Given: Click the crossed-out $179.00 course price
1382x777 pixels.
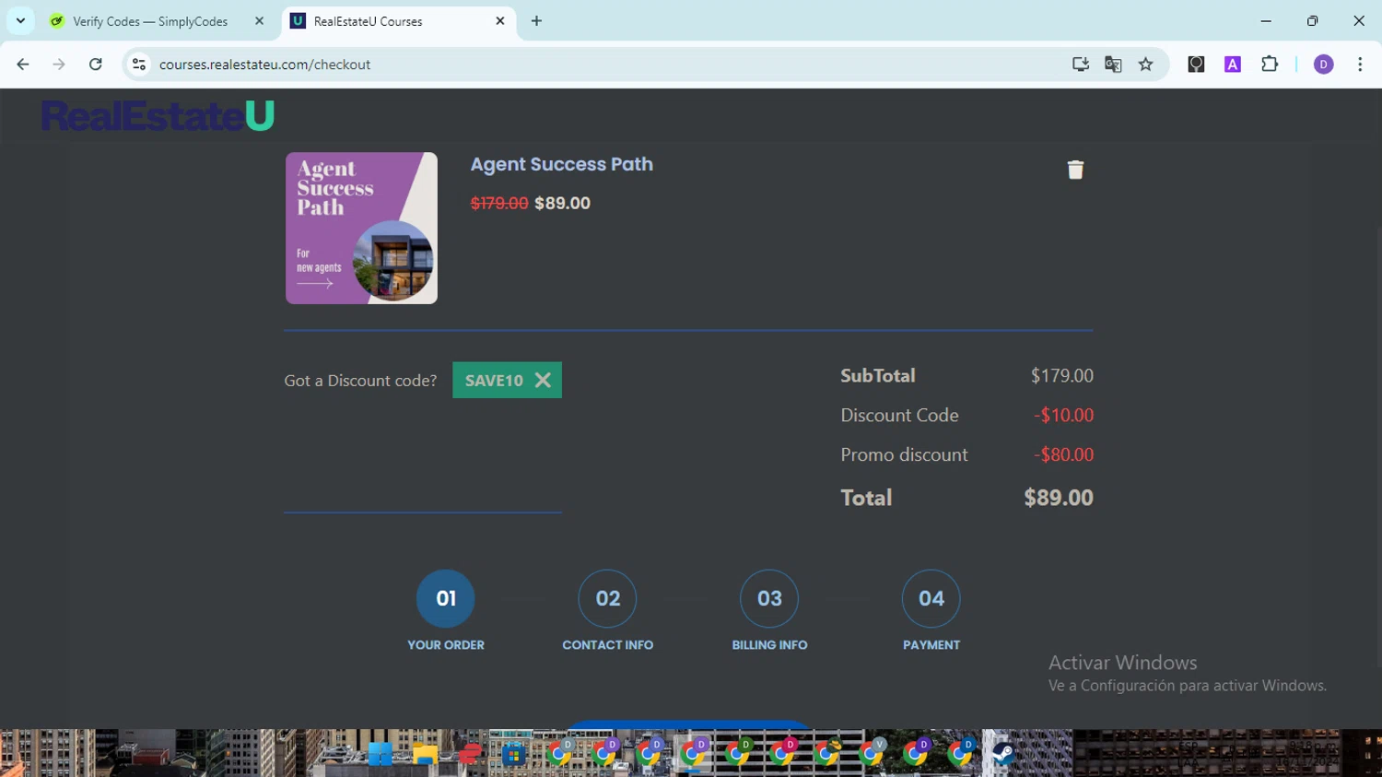Looking at the screenshot, I should [x=499, y=203].
